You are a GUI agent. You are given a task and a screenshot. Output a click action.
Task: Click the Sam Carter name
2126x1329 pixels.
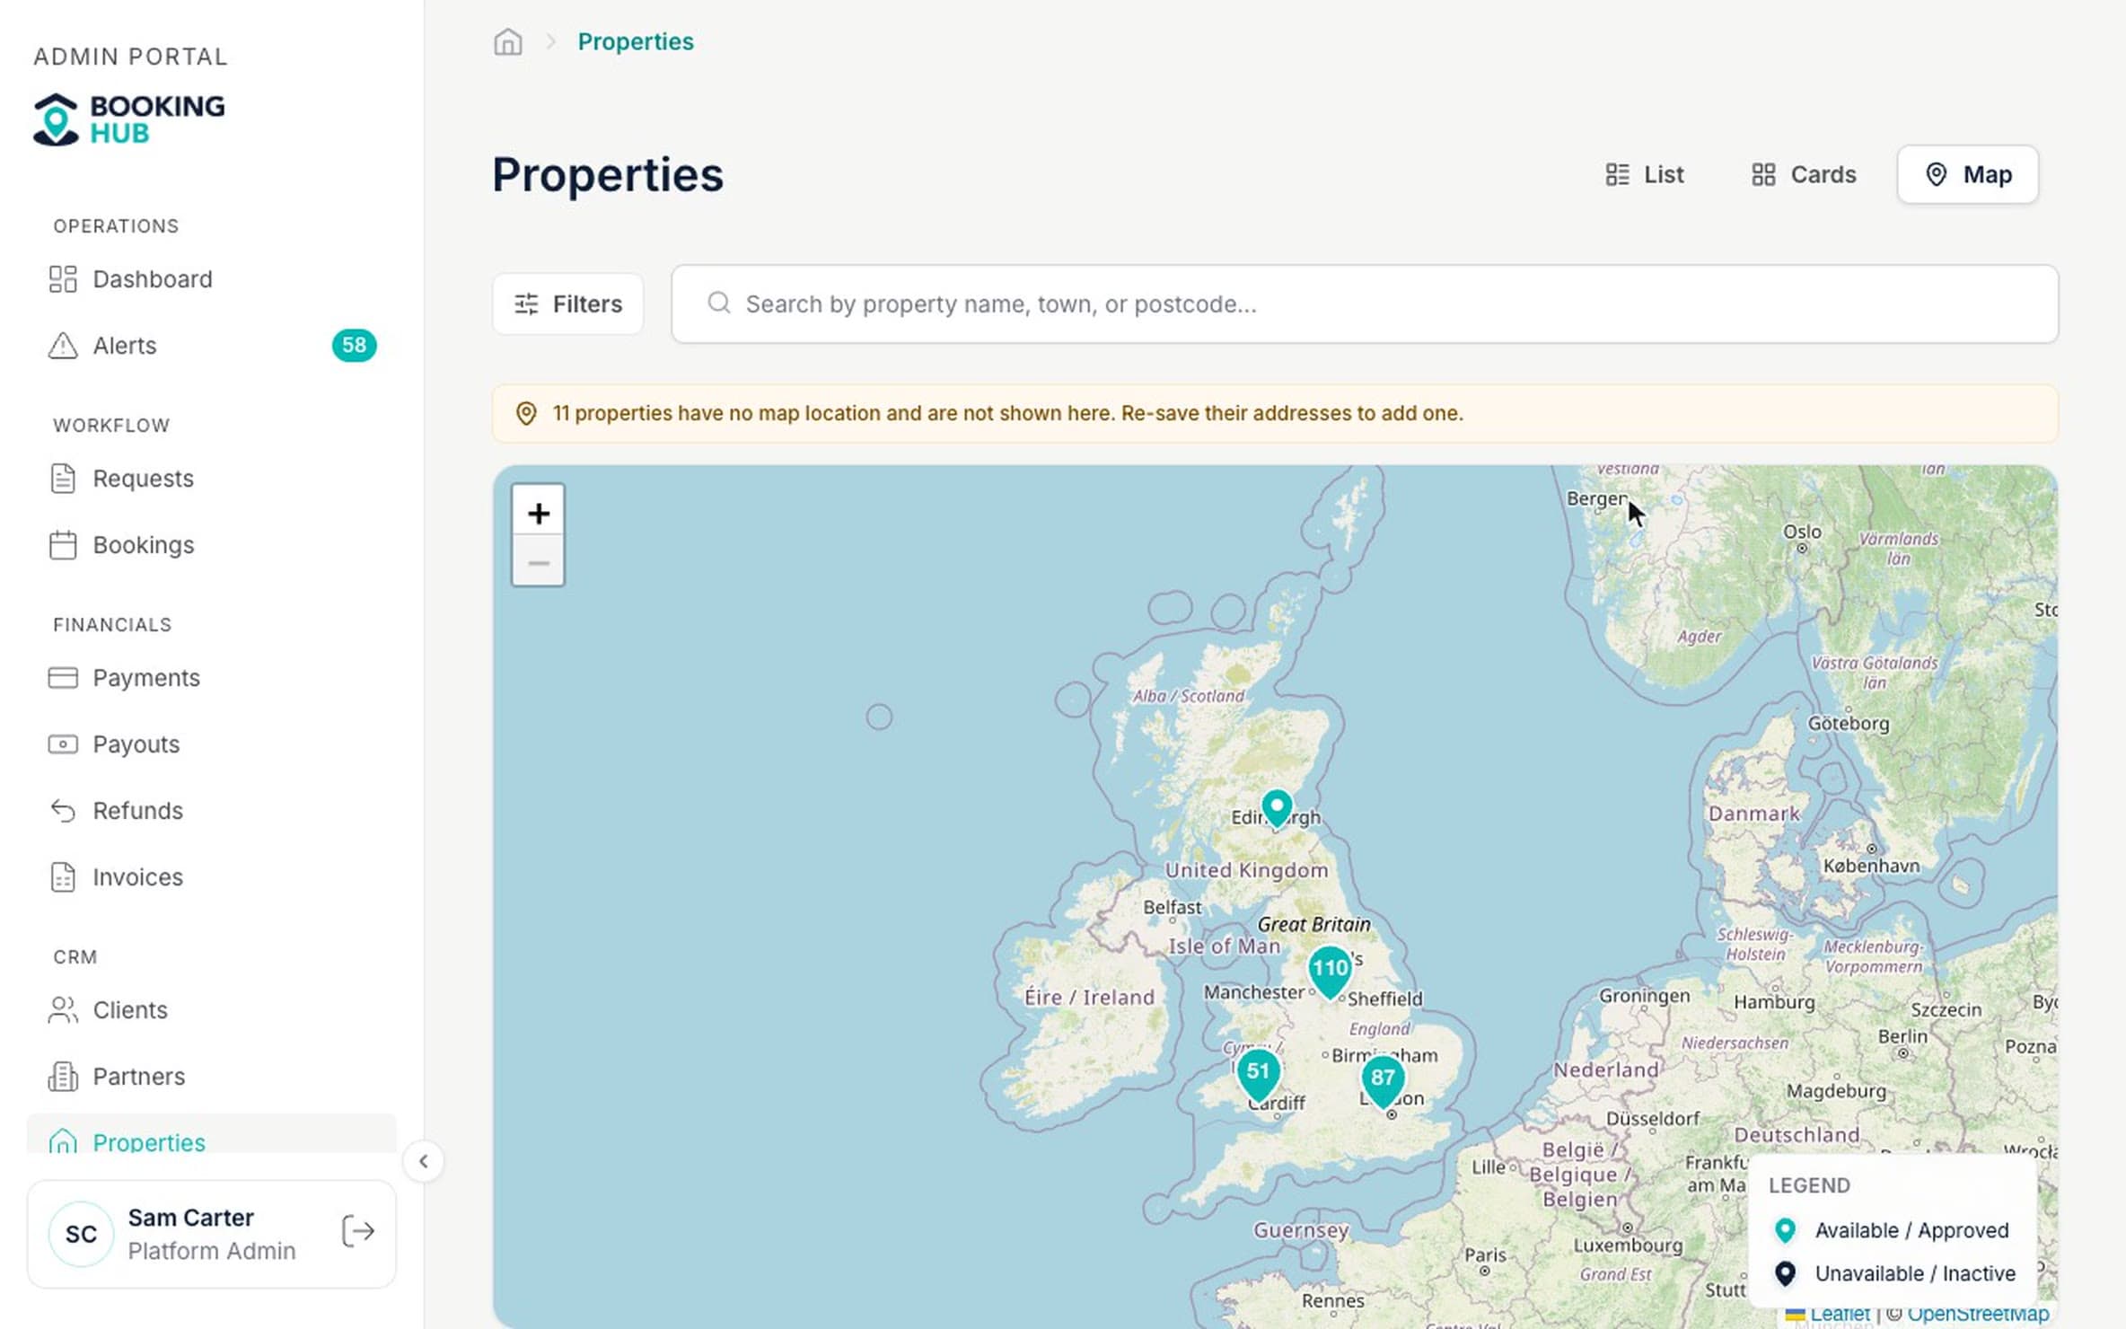[190, 1218]
